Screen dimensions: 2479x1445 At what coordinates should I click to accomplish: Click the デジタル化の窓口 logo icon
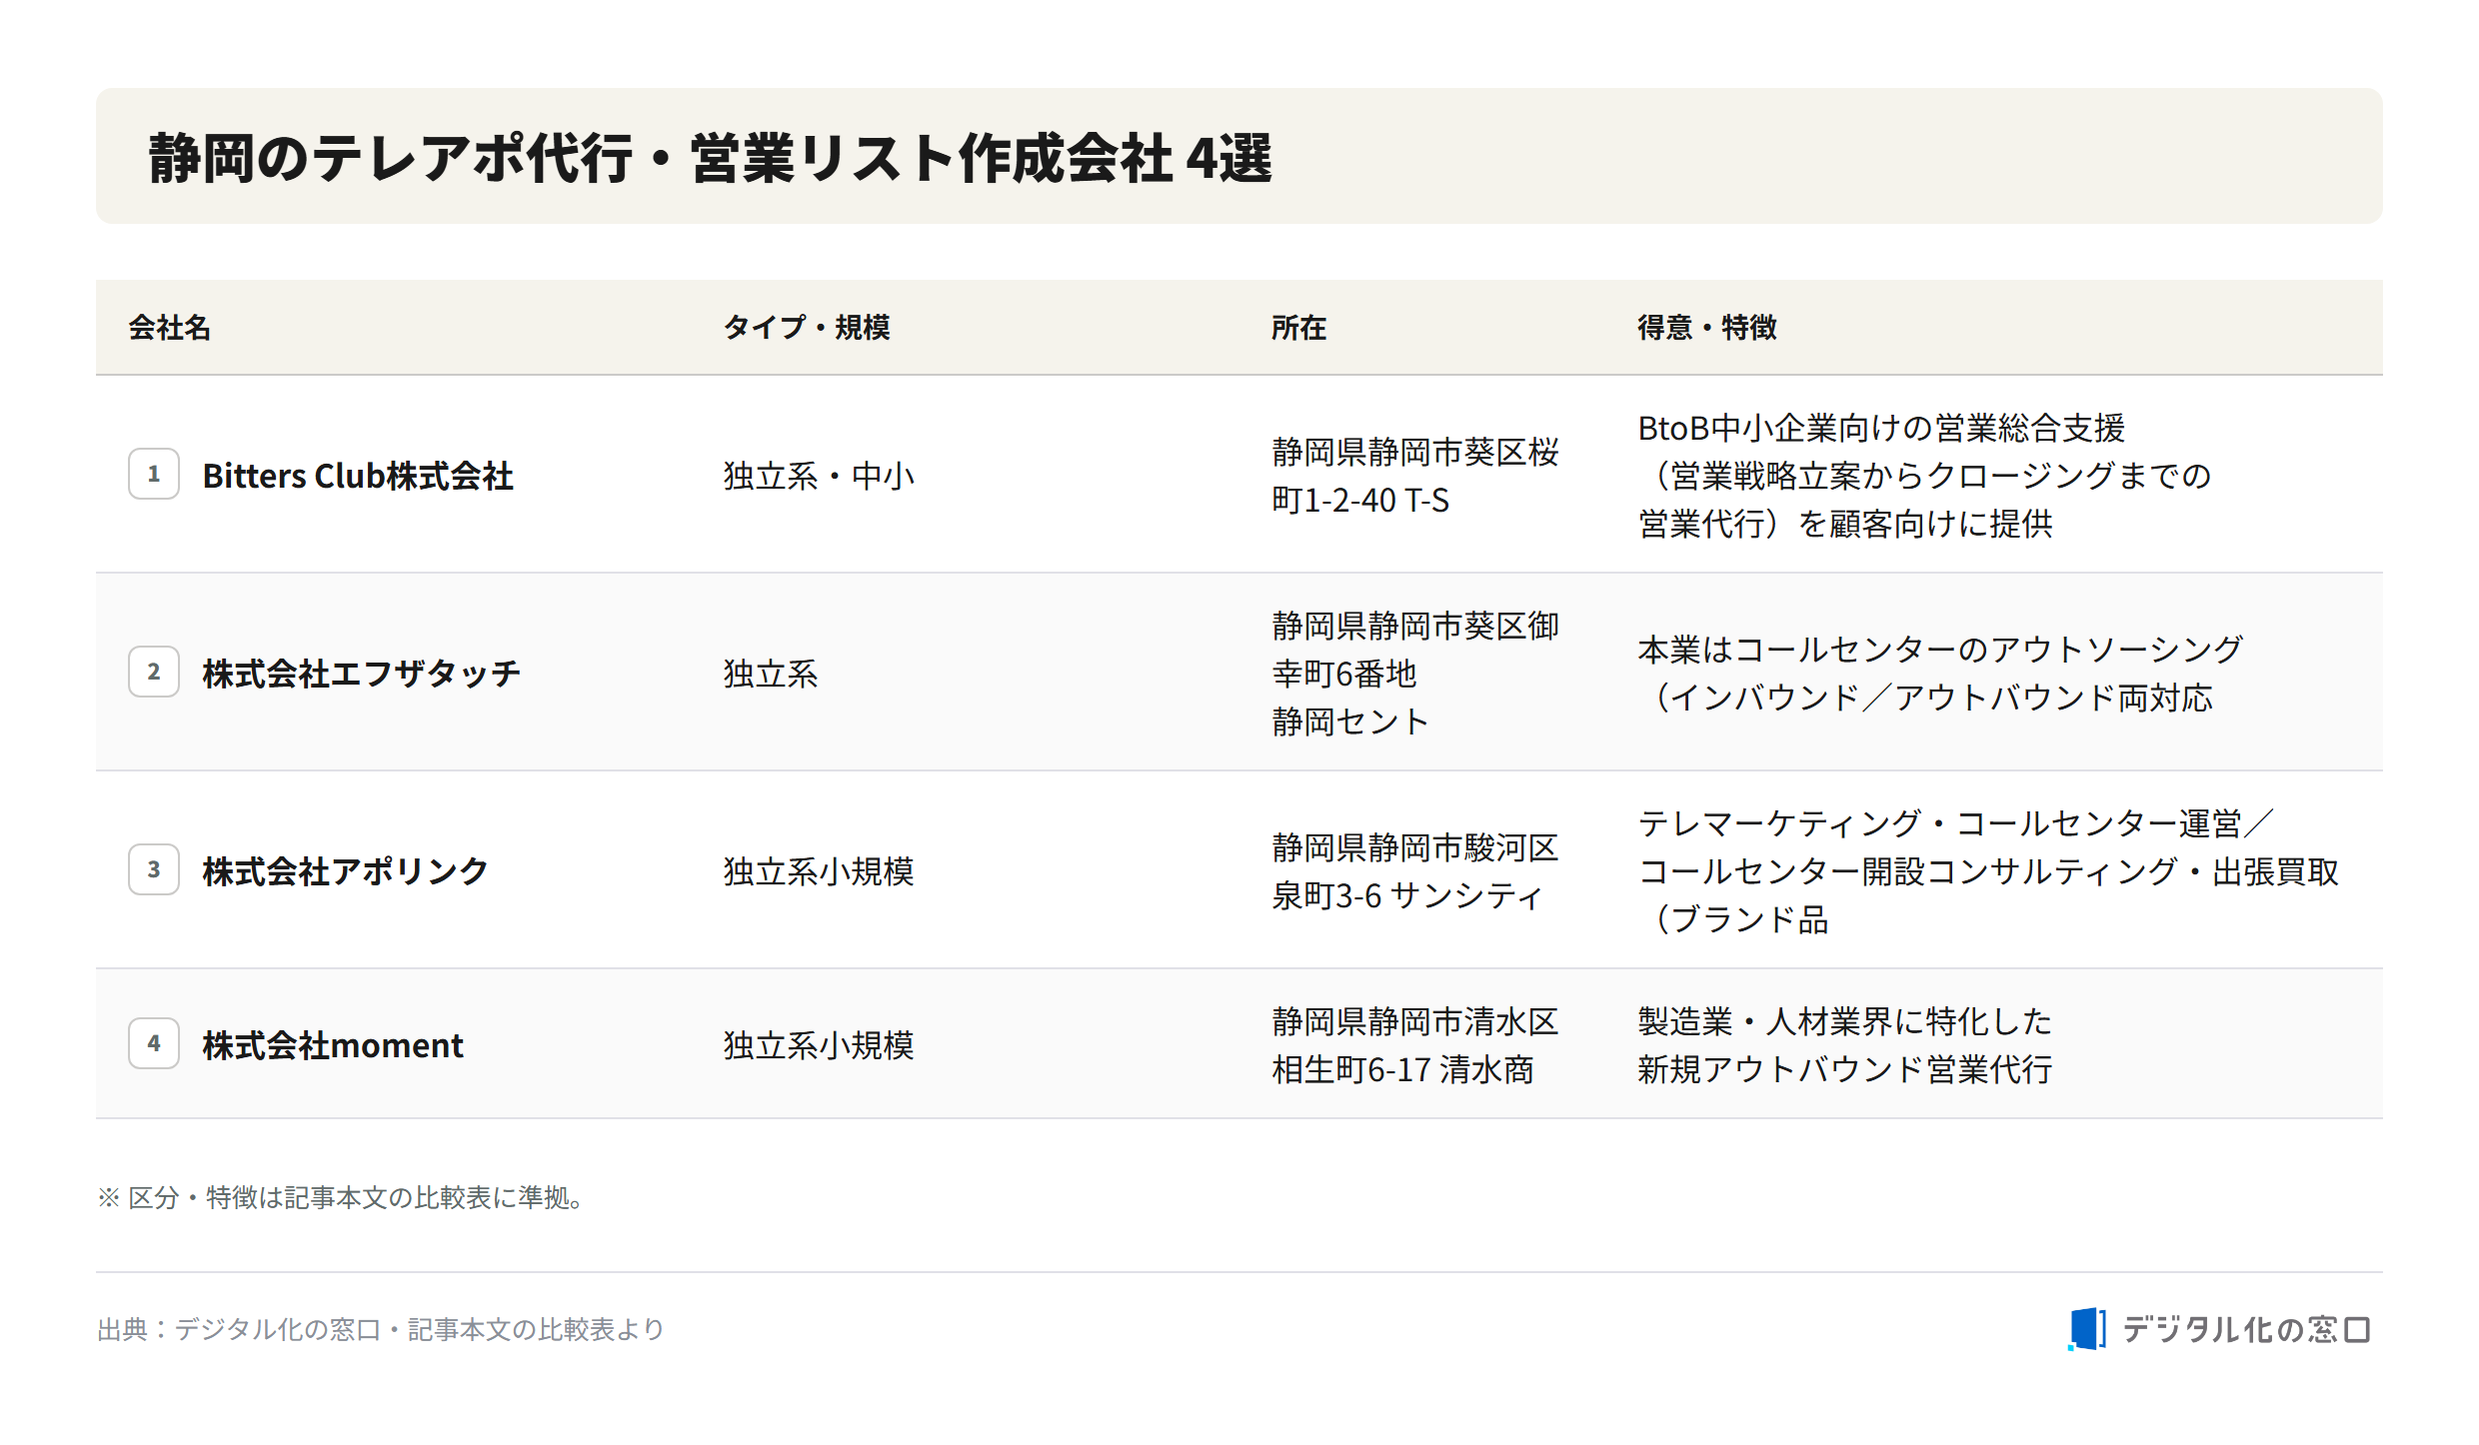2086,1329
